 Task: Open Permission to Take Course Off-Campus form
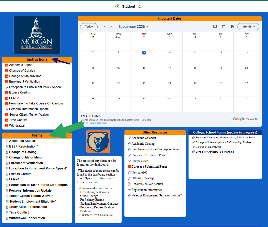pyautogui.click(x=38, y=185)
